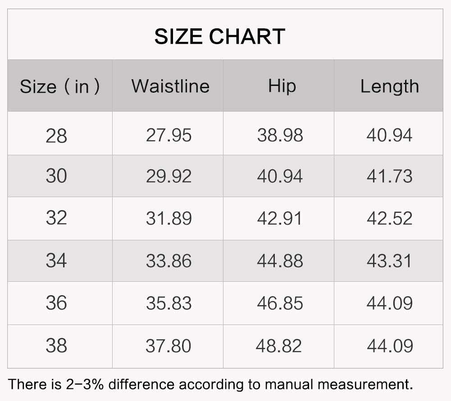Click the SIZE CHART title
The image size is (451, 401).
(x=220, y=36)
